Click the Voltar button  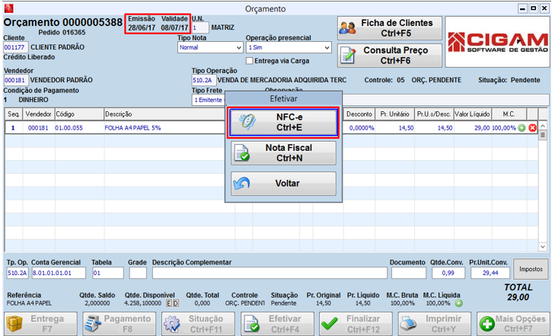[x=283, y=183]
